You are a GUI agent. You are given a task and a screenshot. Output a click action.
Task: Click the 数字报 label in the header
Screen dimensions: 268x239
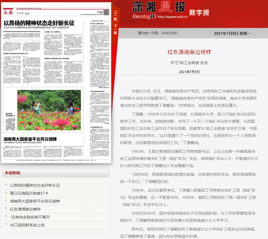coord(199,13)
